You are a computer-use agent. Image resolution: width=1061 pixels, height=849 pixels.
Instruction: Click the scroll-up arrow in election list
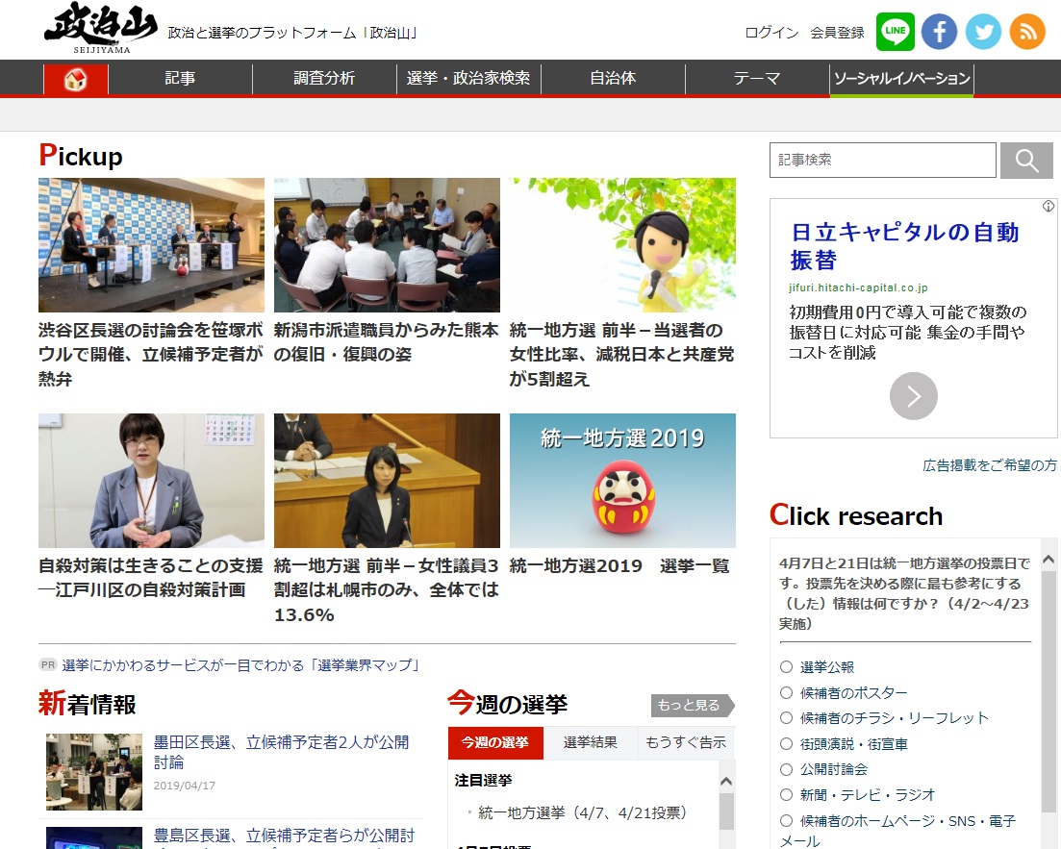pos(726,782)
